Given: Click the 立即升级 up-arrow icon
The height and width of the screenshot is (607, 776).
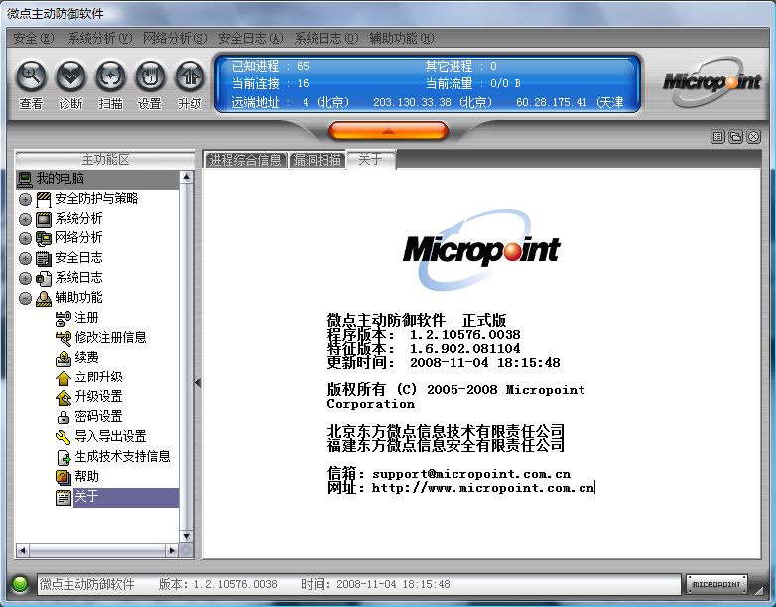Looking at the screenshot, I should point(64,378).
